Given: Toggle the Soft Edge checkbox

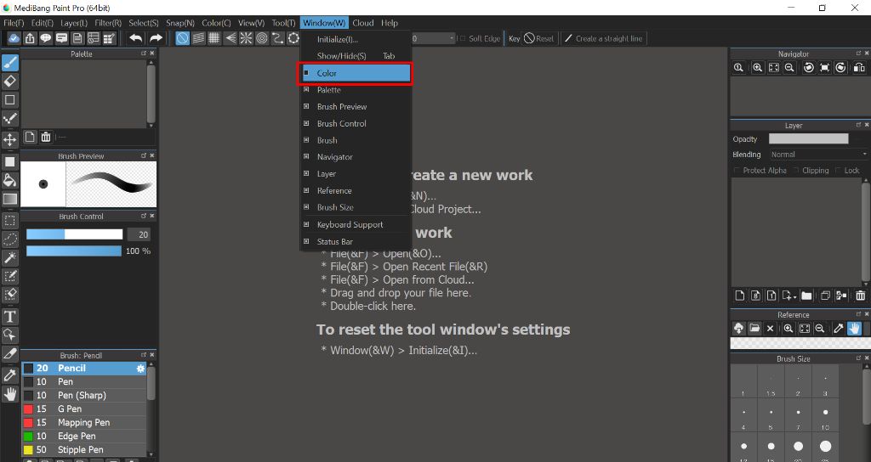Looking at the screenshot, I should point(462,38).
